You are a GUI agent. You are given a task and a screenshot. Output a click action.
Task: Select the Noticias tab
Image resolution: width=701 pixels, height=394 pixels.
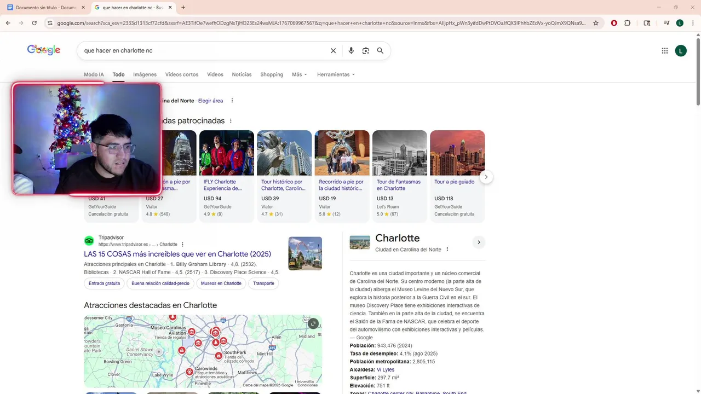[242, 74]
